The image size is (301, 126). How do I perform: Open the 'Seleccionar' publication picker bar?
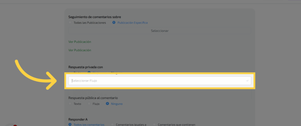[160, 31]
